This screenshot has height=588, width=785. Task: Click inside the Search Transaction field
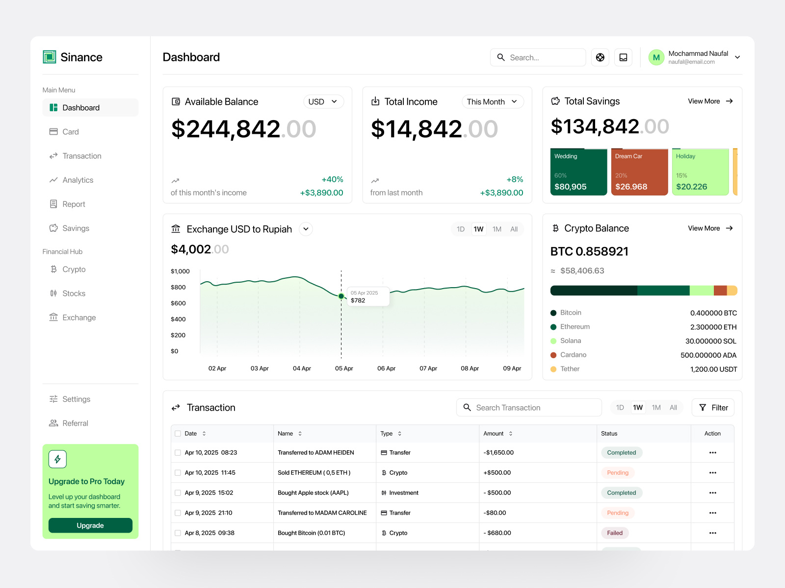click(x=529, y=407)
